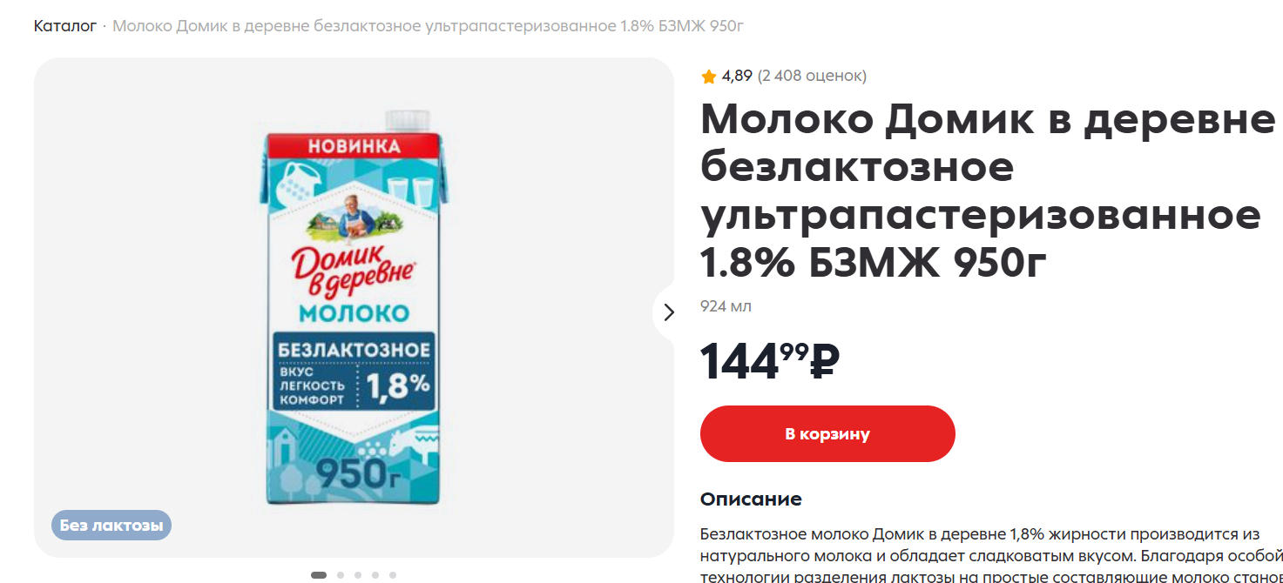Show the fourth carousel image dot
The width and height of the screenshot is (1283, 583).
coord(375,575)
